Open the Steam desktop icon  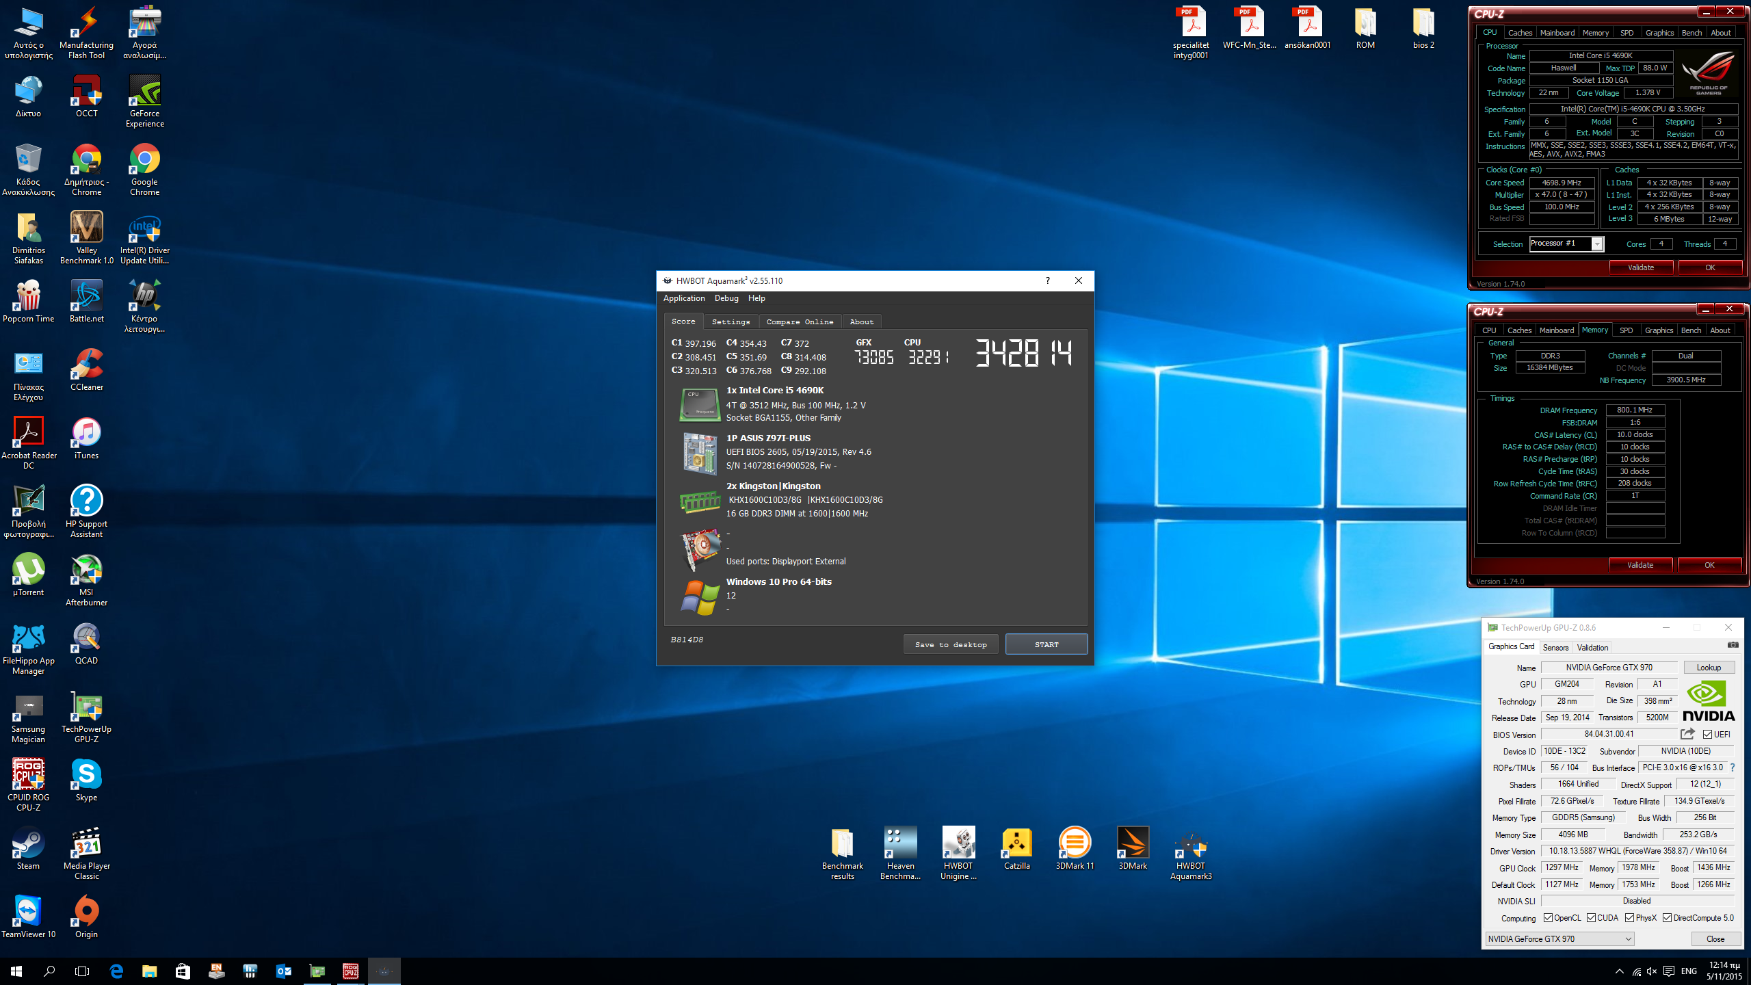[28, 848]
